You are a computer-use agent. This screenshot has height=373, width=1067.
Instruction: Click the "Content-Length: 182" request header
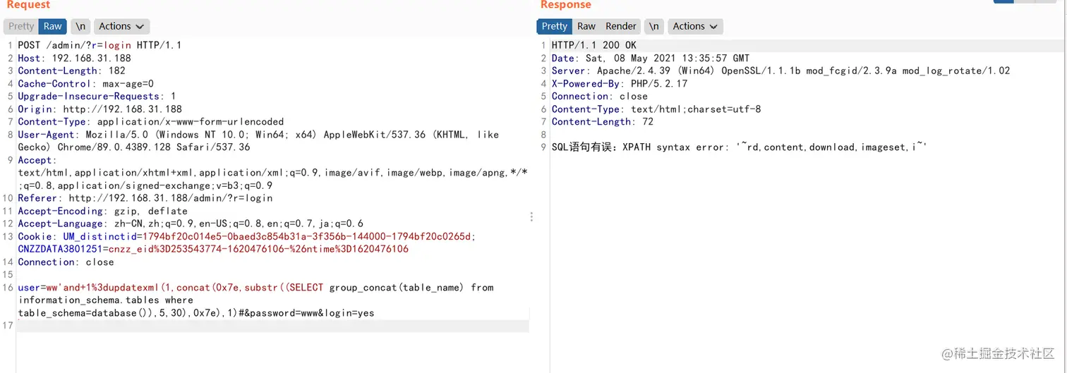(x=71, y=71)
